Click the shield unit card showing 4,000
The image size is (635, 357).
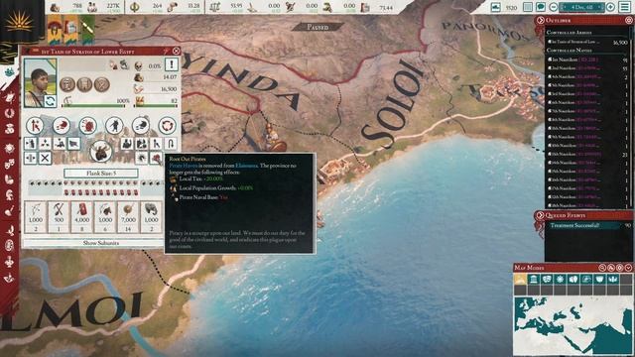[81, 217]
